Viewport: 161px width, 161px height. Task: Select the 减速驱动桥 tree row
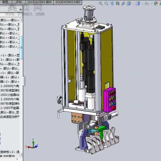point(10,117)
